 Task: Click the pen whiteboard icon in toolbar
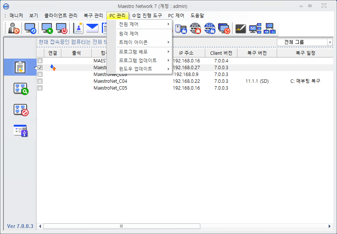point(241,28)
